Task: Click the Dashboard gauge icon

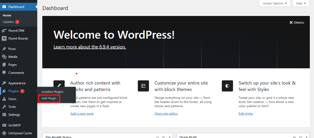Action: [x=4, y=7]
